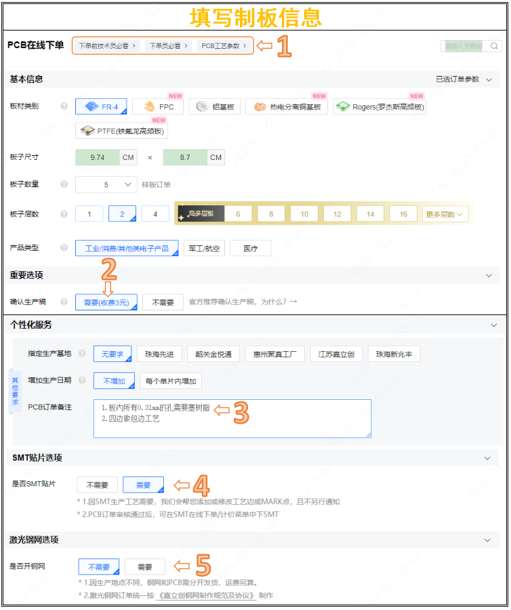Image resolution: width=511 pixels, height=610 pixels.
Task: Open 嘉立创钢网制作规范及协议 link
Action: coord(206,596)
